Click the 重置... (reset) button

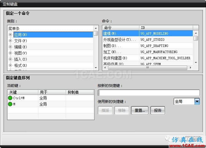[x=140, y=111]
